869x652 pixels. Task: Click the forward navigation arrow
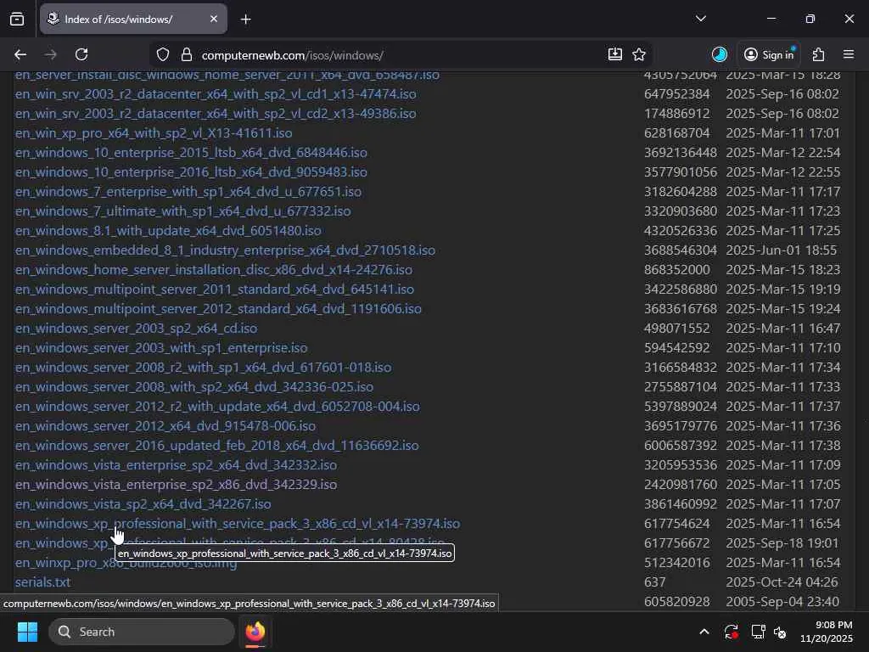(x=50, y=54)
